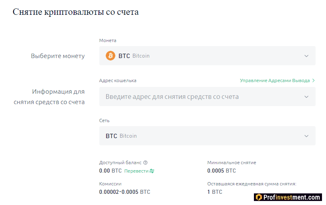Expand the Сеть network dropdown chevron

click(306, 136)
